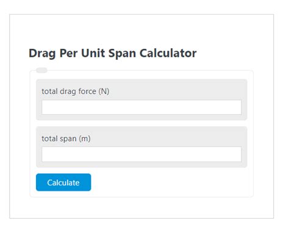
Task: Click the gray panel surrounding the drag force field
Action: (x=141, y=99)
